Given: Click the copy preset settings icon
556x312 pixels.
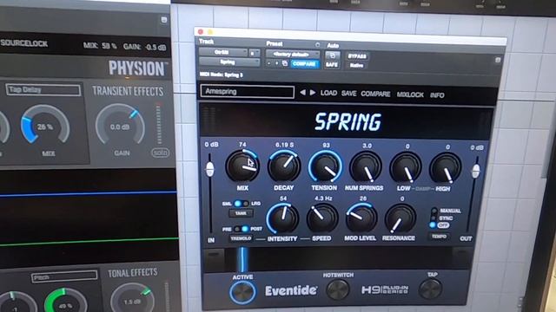Looking at the screenshot, I should (285, 63).
